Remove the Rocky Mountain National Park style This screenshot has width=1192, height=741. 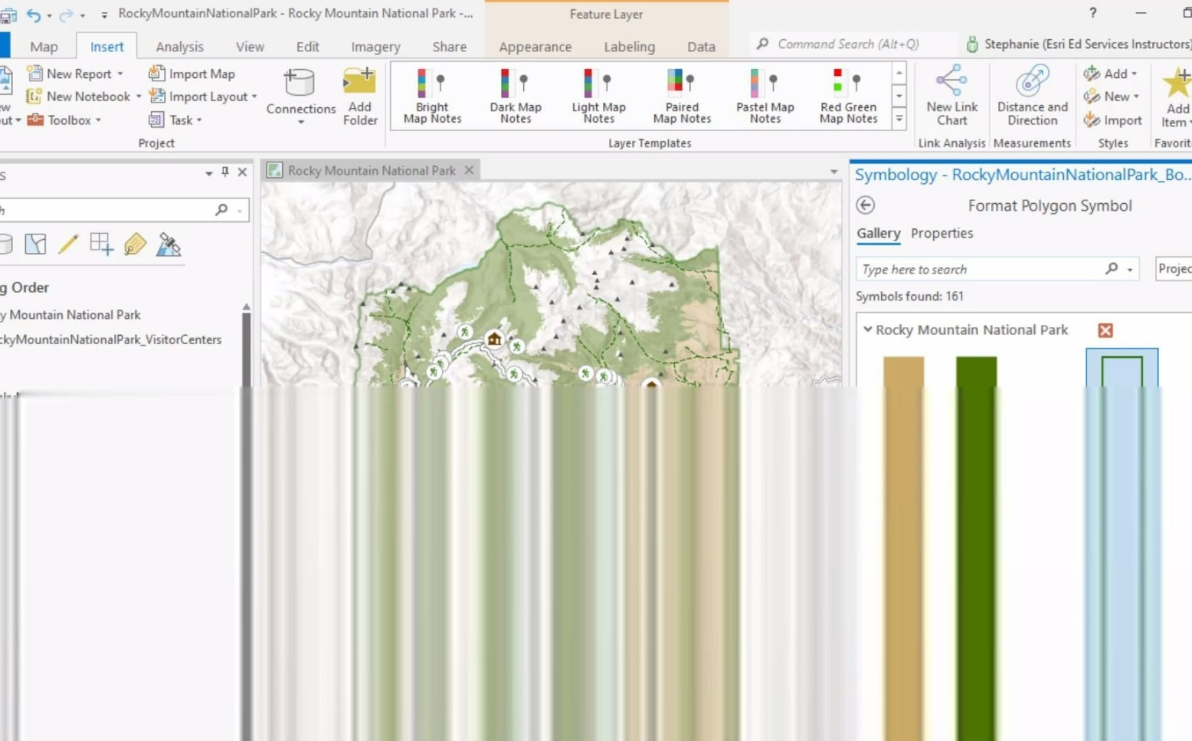(x=1105, y=330)
